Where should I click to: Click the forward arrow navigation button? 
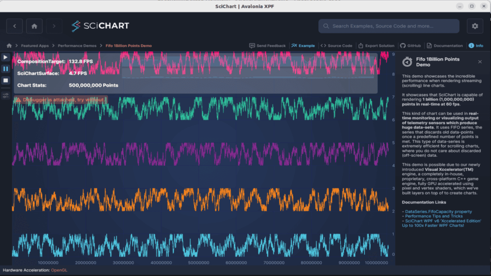click(x=54, y=26)
